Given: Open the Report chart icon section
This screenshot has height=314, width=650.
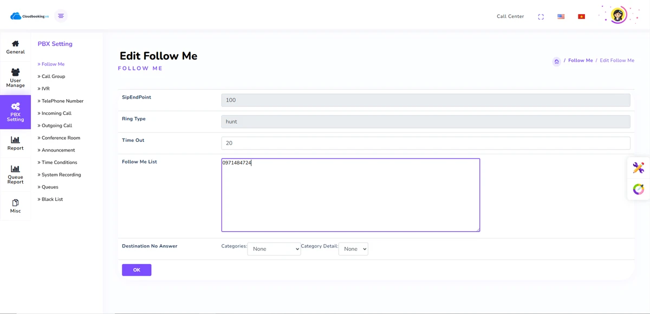Looking at the screenshot, I should [x=15, y=143].
